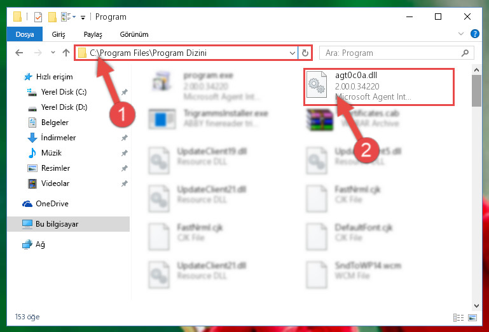Click the Properties checkmark icon in title bar

[38, 17]
